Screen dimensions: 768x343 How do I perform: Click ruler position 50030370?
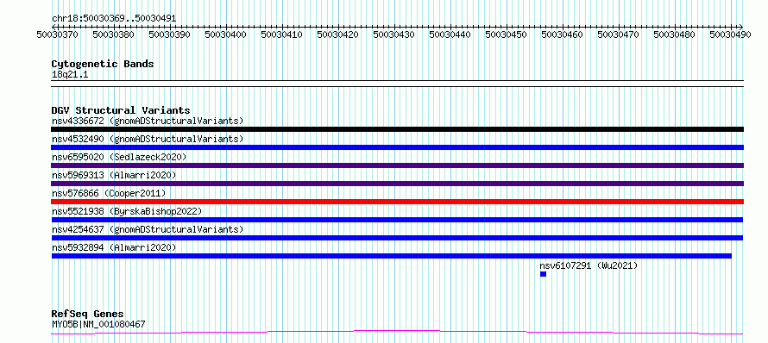coord(58,34)
